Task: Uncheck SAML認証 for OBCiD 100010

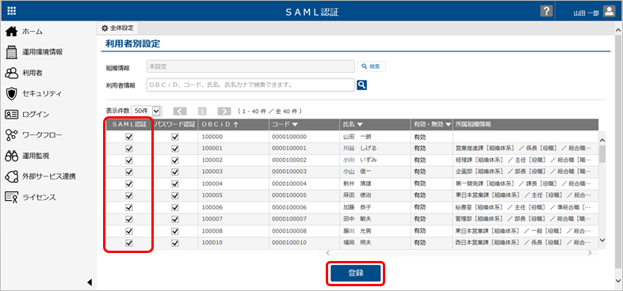Action: (128, 243)
